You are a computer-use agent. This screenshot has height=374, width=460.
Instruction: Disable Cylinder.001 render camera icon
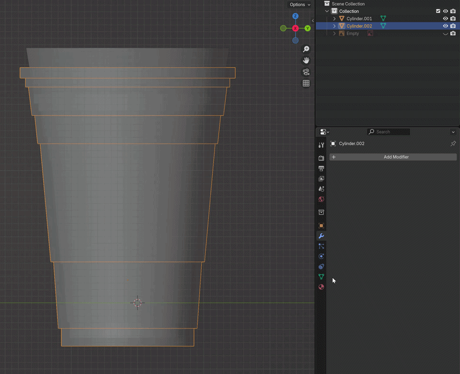click(x=453, y=18)
